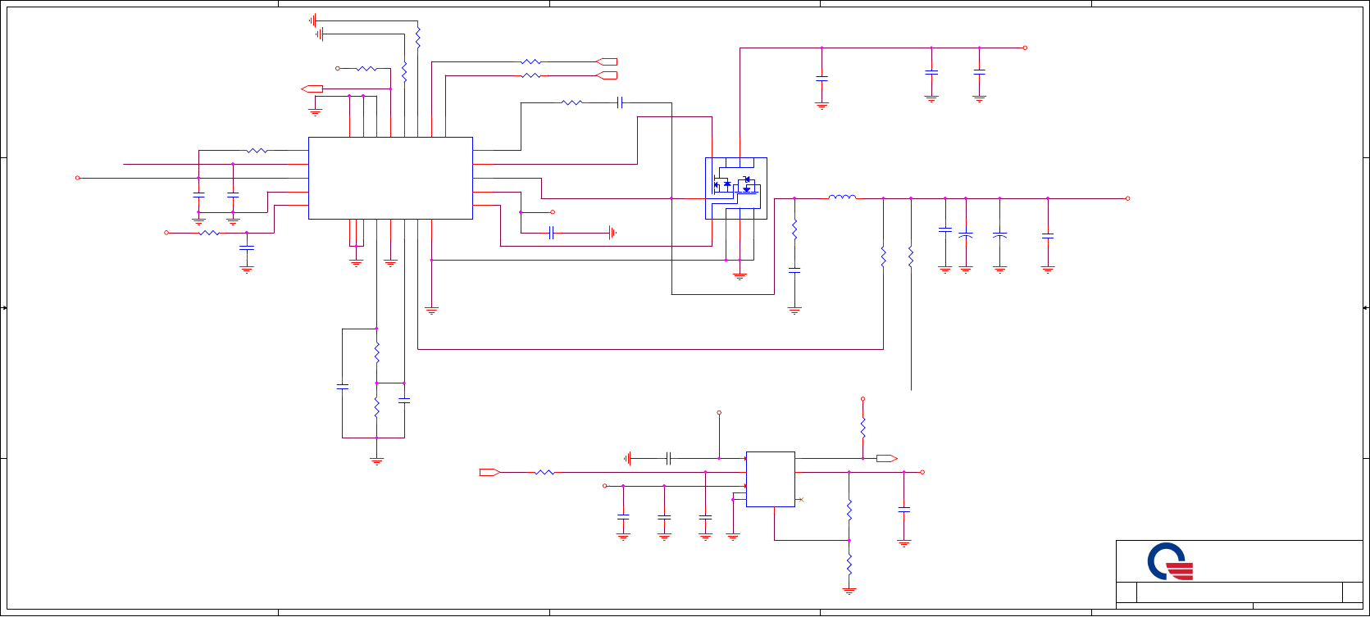Select the bottom ground resistor under small IC divider

[849, 565]
